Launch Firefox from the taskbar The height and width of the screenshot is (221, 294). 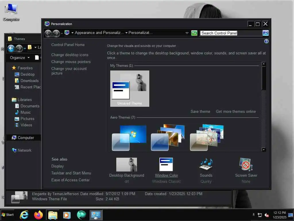pos(38,215)
